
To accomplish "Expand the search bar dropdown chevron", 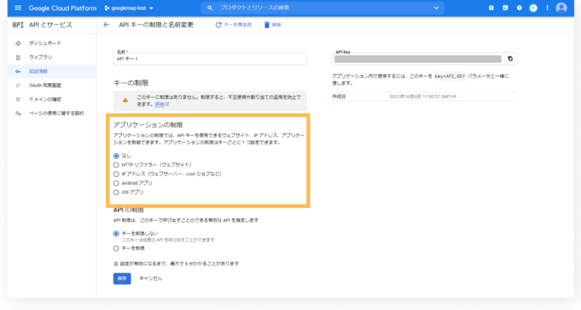I will pyautogui.click(x=437, y=8).
